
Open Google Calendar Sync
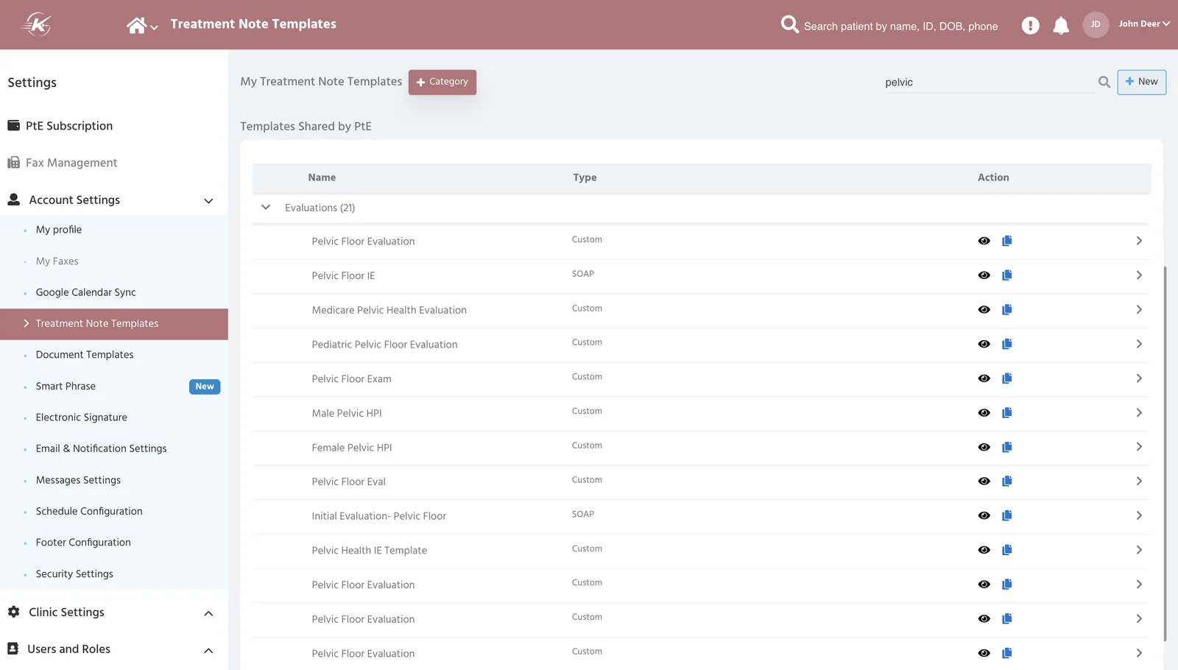(x=86, y=292)
